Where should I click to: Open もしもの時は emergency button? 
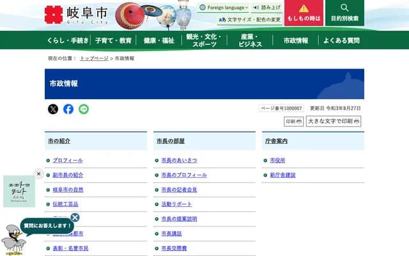point(304,13)
